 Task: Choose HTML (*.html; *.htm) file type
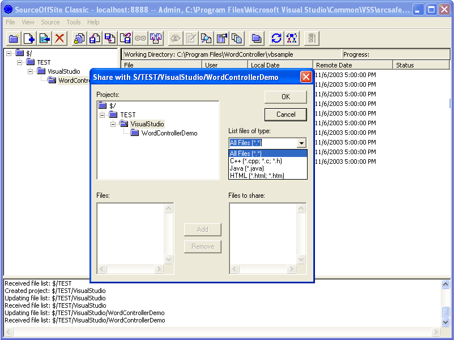point(268,175)
